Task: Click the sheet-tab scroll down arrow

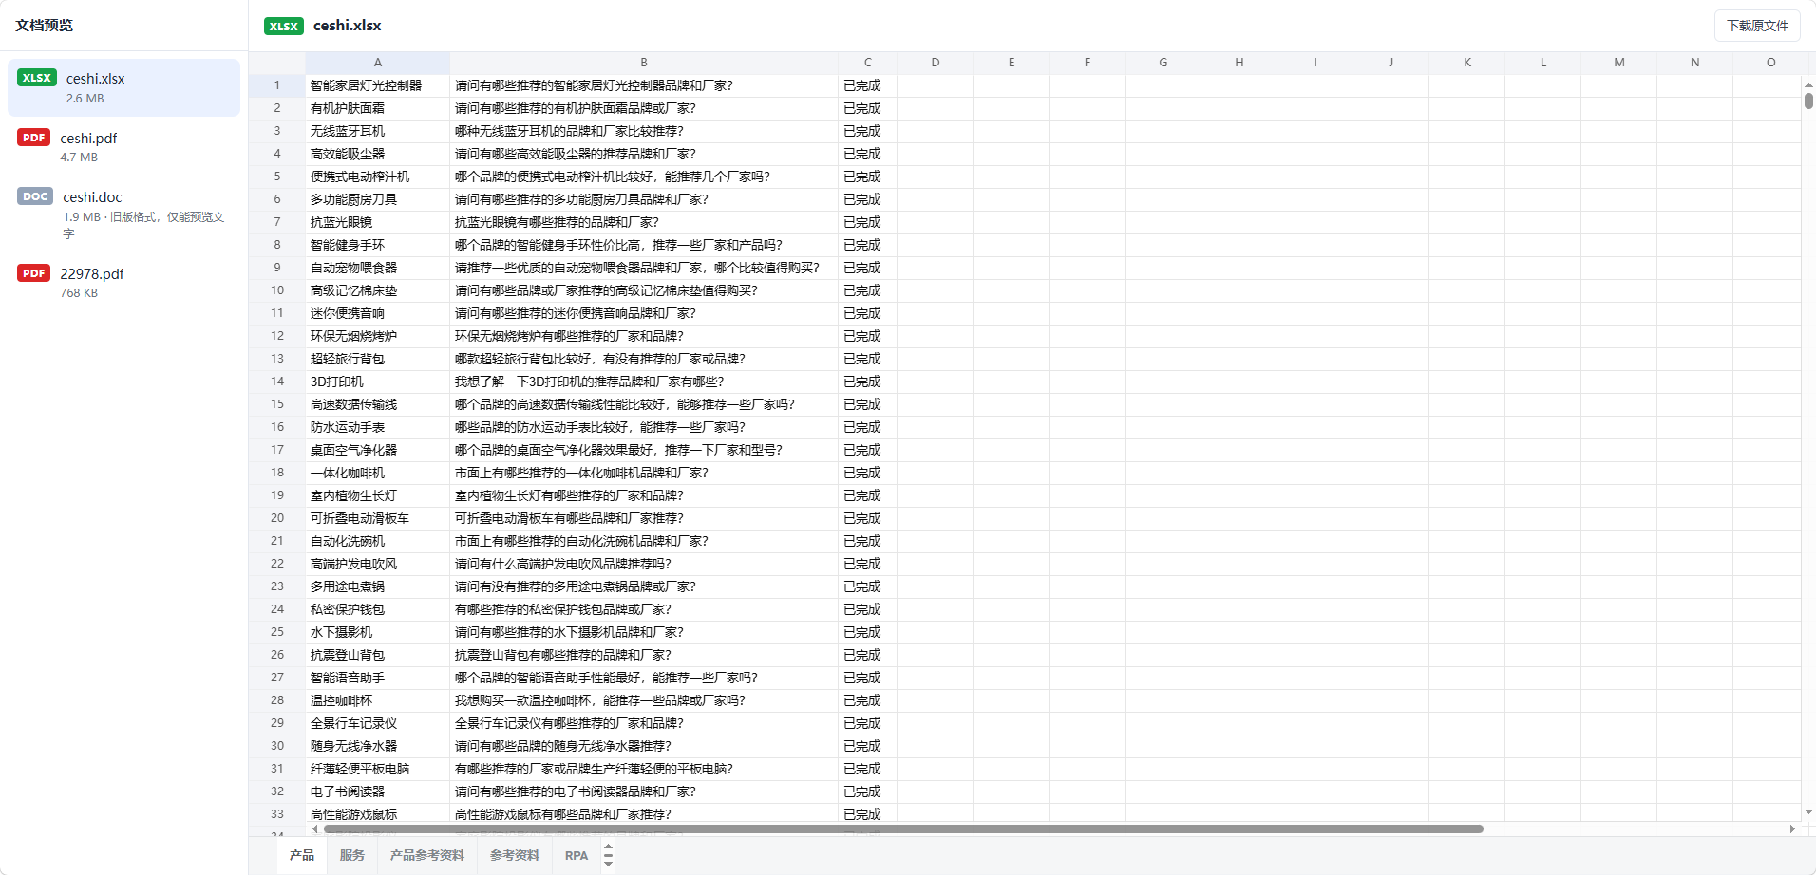Action: (x=608, y=863)
